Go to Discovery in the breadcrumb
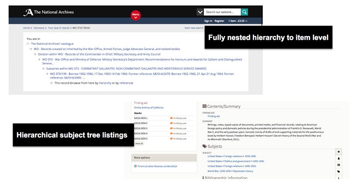The image size is (350, 186). point(39,28)
